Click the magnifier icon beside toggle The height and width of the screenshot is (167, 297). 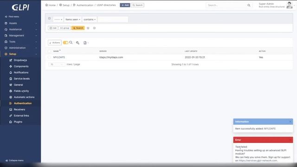pyautogui.click(x=71, y=42)
